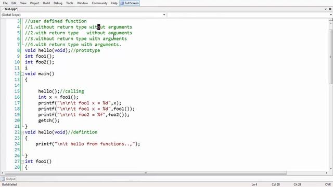Click the printf line with foo2 = %f
This screenshot has width=333, height=187.
[x=84, y=114]
